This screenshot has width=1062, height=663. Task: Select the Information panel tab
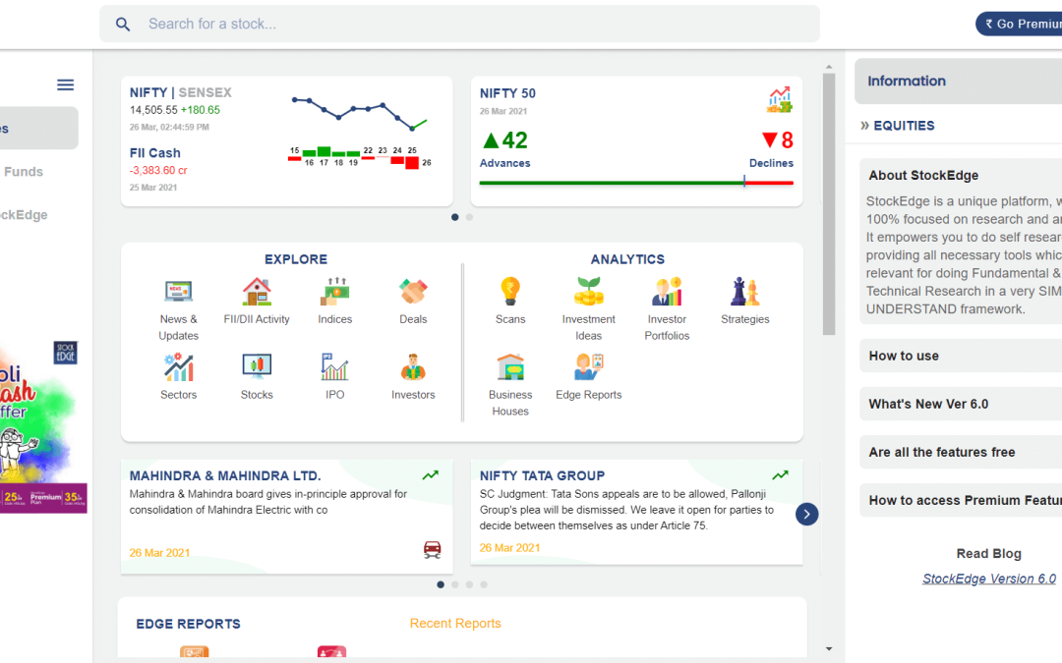(959, 82)
